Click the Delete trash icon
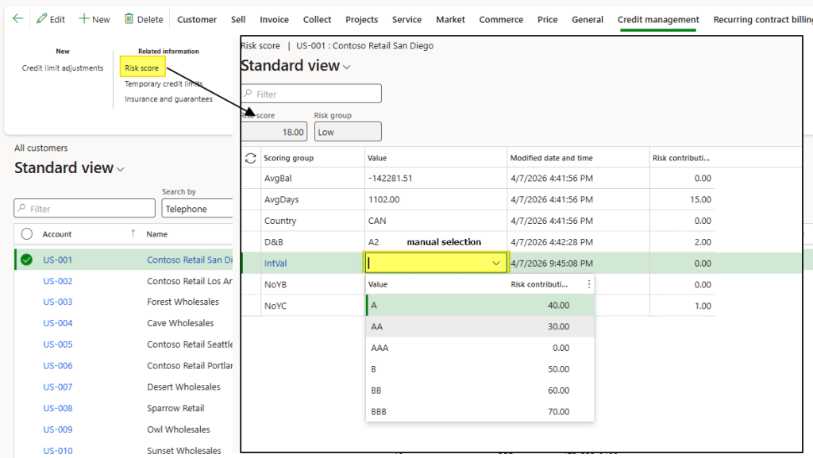The image size is (813, 458). 129,19
